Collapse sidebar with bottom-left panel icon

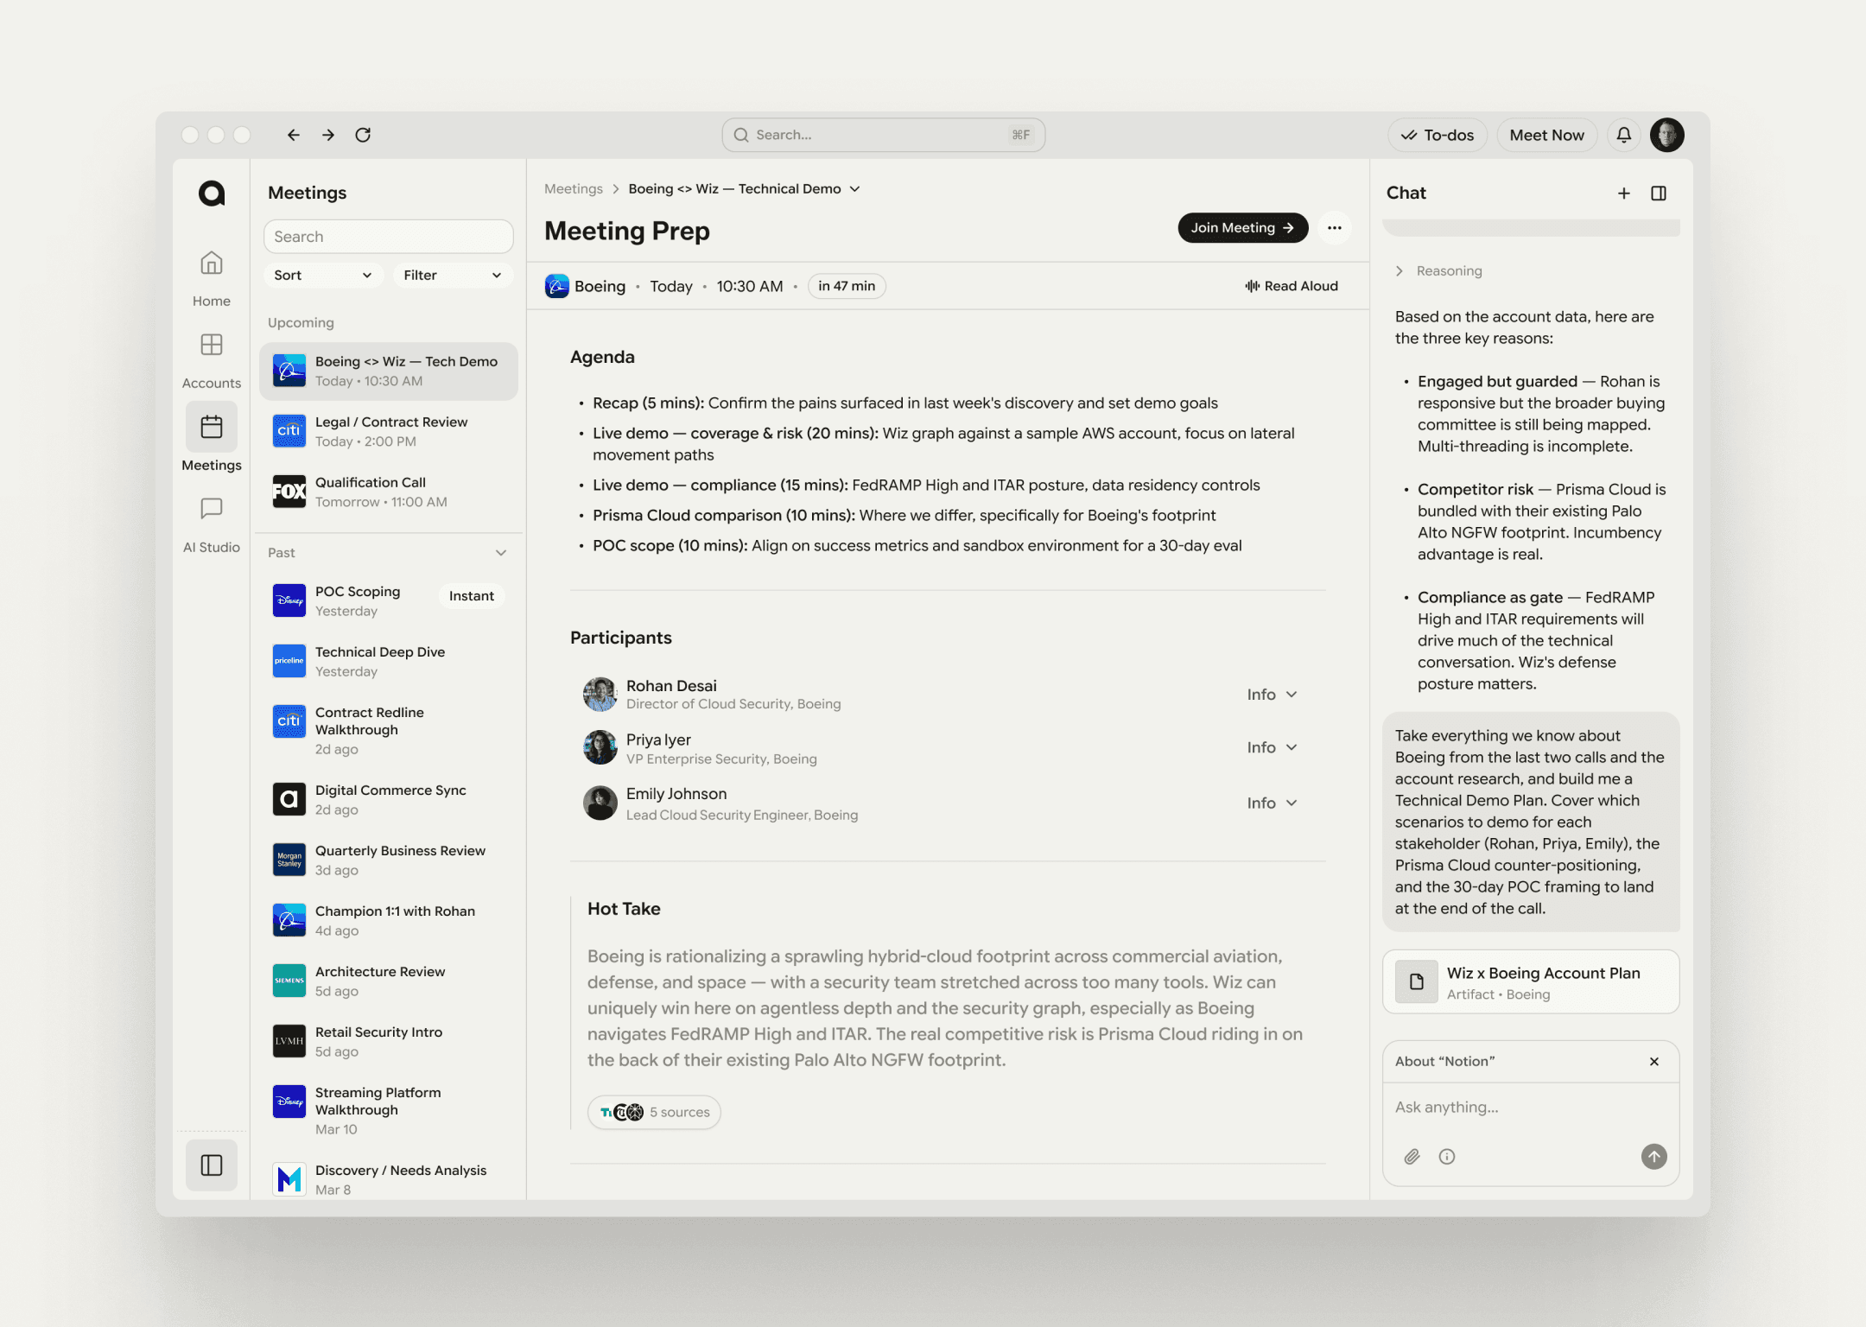click(212, 1165)
